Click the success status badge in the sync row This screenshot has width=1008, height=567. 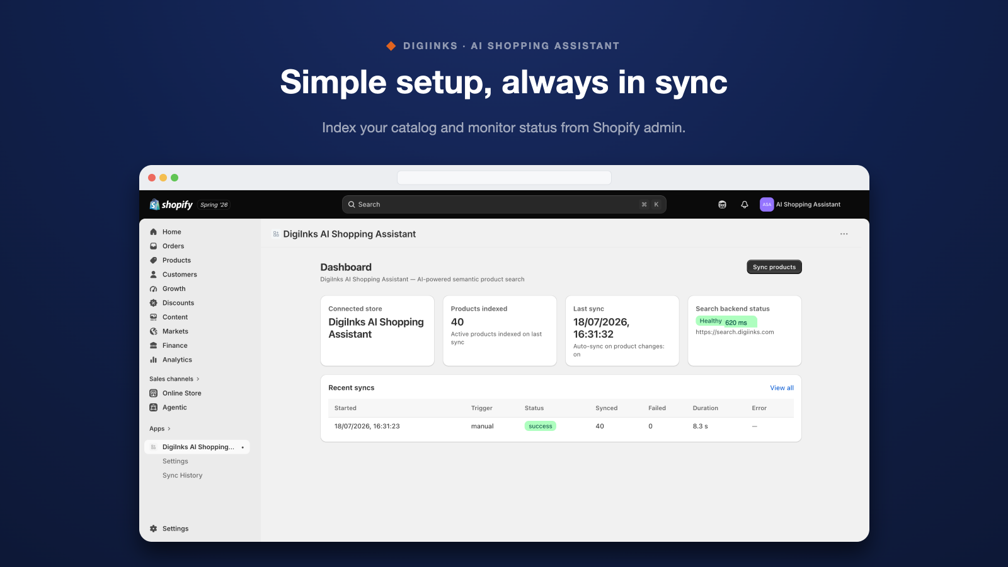tap(541, 427)
